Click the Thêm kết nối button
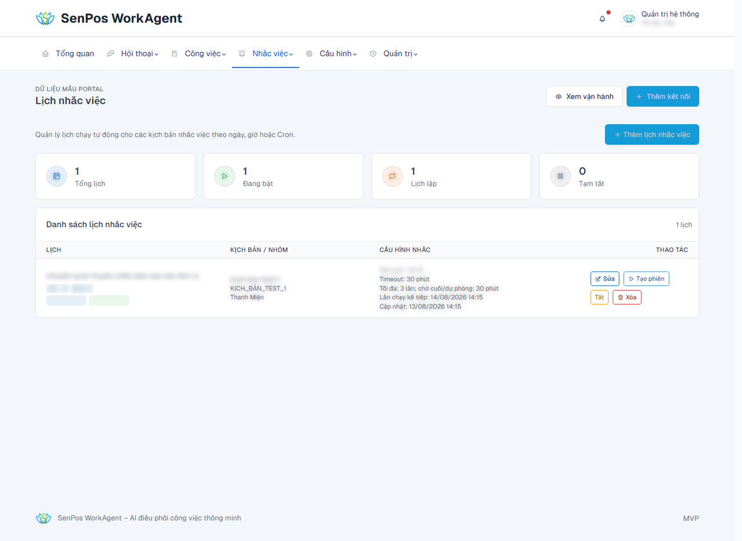This screenshot has height=541, width=742. click(663, 96)
